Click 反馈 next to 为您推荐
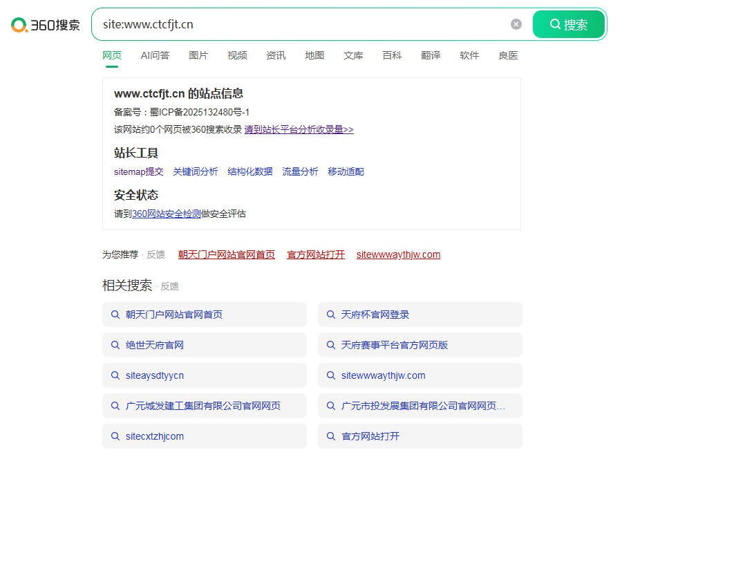This screenshot has height=571, width=745. (x=155, y=255)
